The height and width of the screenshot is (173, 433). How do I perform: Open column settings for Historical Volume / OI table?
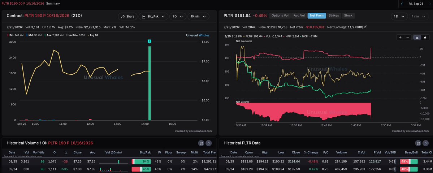pyautogui.click(x=201, y=143)
